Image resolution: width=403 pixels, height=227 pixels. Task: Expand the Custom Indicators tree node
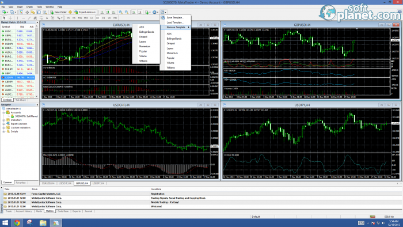click(x=4, y=127)
